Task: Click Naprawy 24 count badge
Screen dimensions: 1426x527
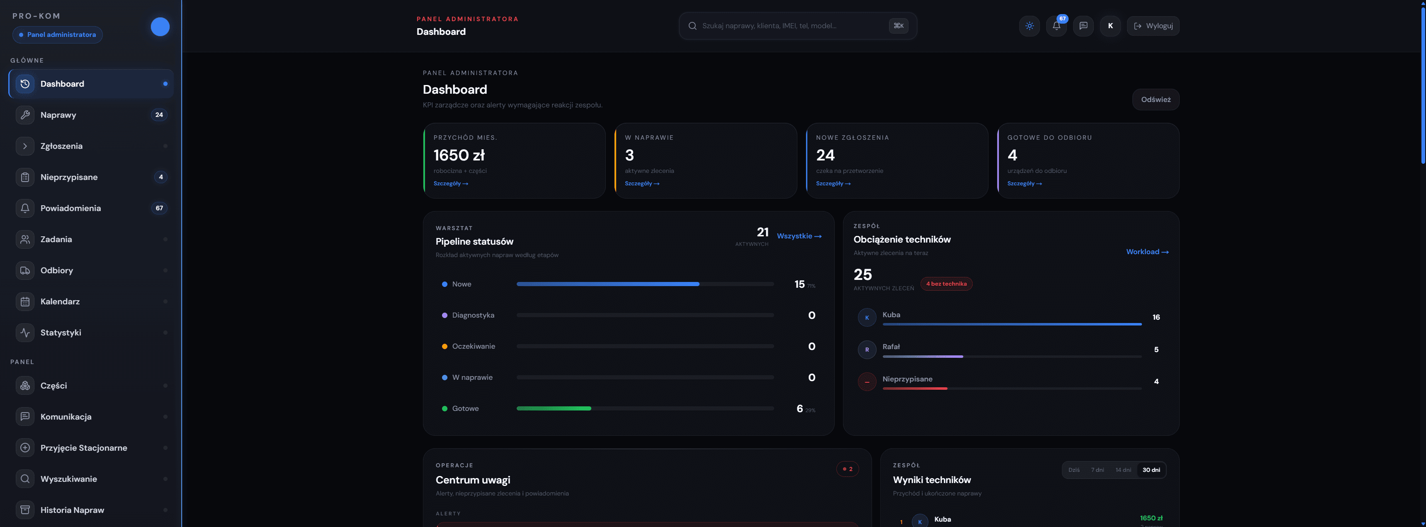Action: coord(159,114)
